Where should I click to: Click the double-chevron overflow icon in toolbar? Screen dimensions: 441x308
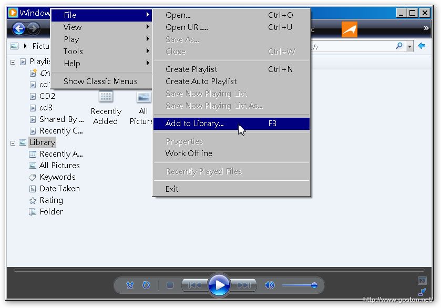tap(426, 28)
